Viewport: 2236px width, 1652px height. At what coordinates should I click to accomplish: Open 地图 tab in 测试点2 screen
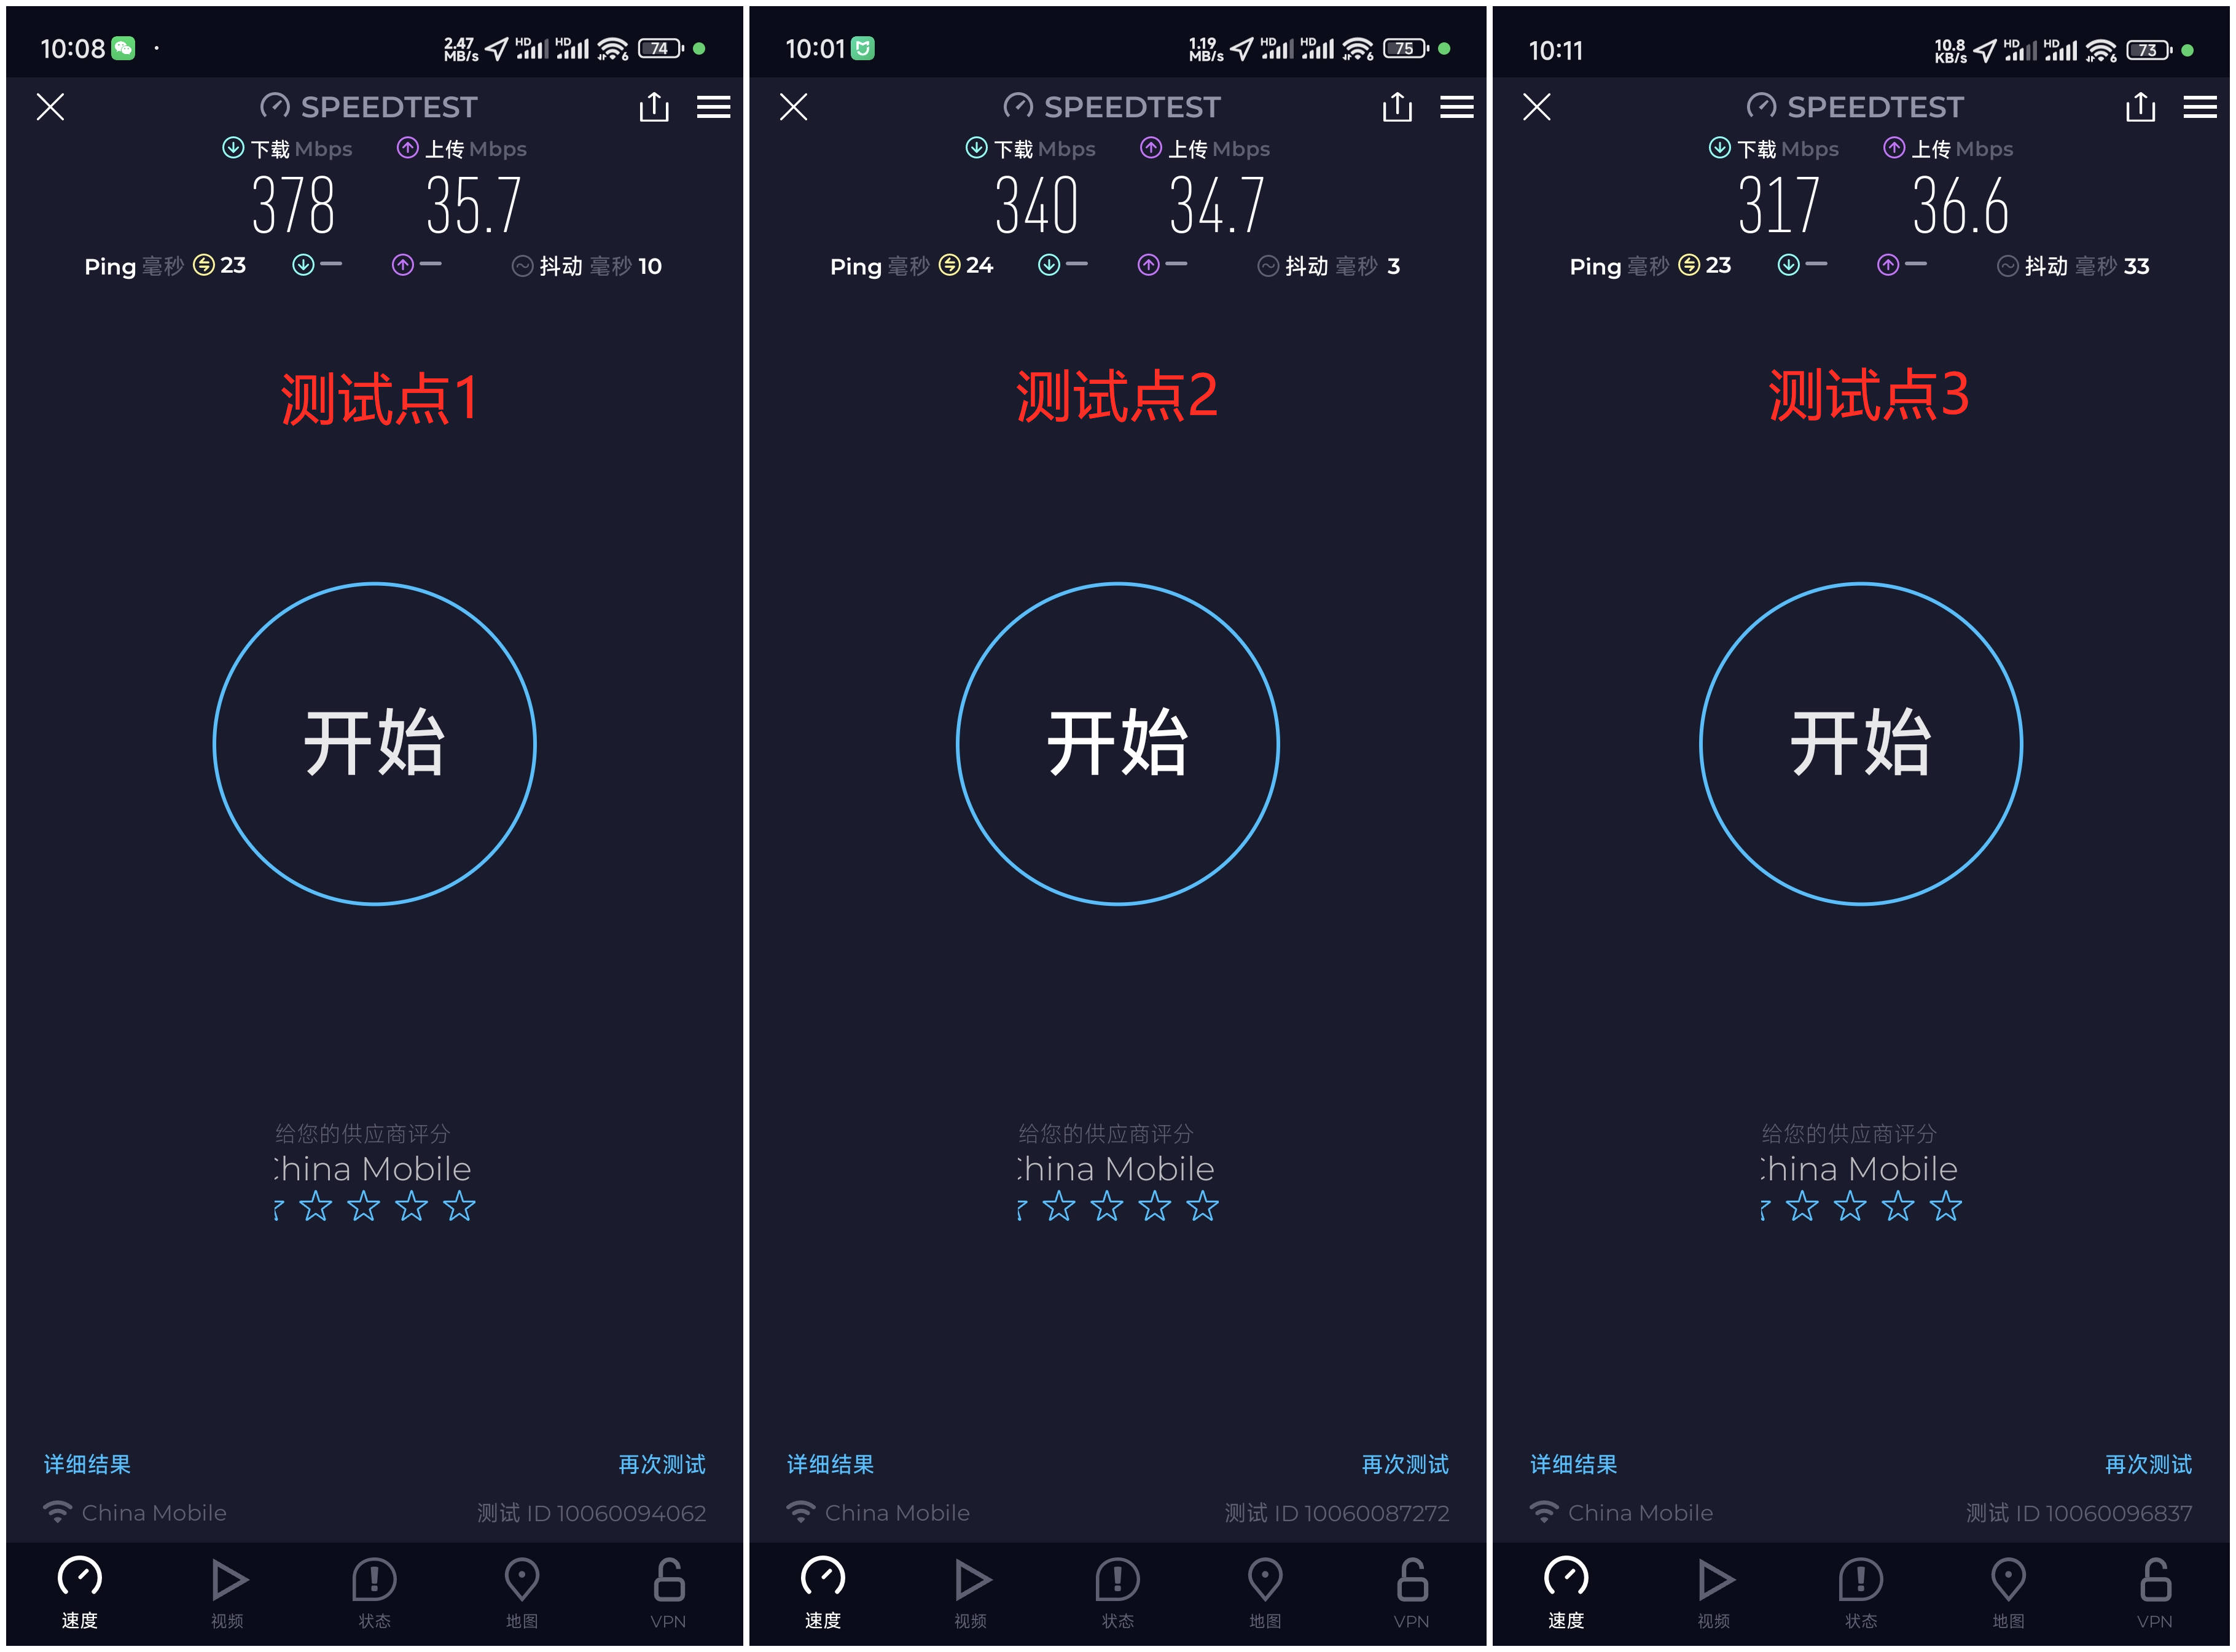coord(1265,1593)
